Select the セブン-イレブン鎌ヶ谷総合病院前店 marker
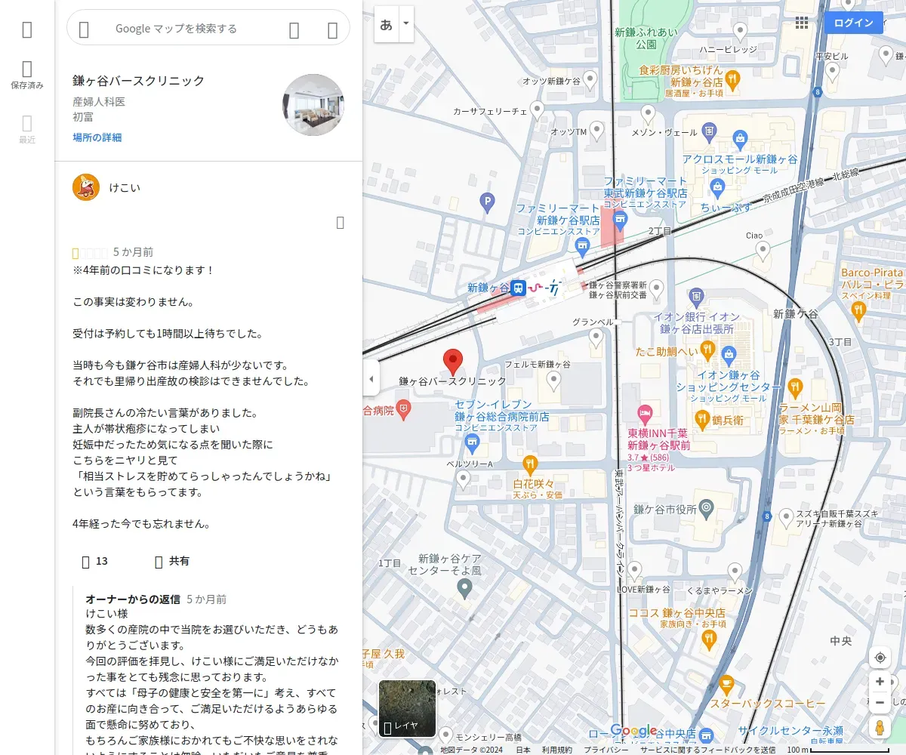 click(473, 442)
